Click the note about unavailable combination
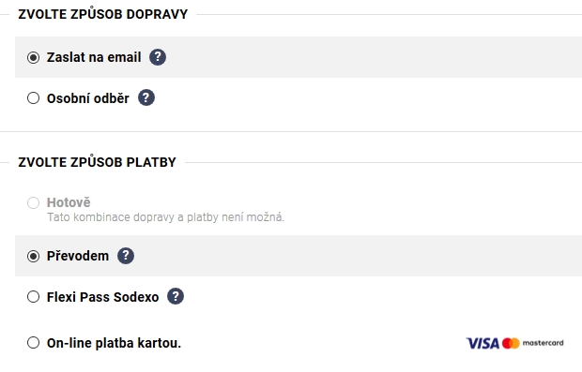 [x=165, y=217]
